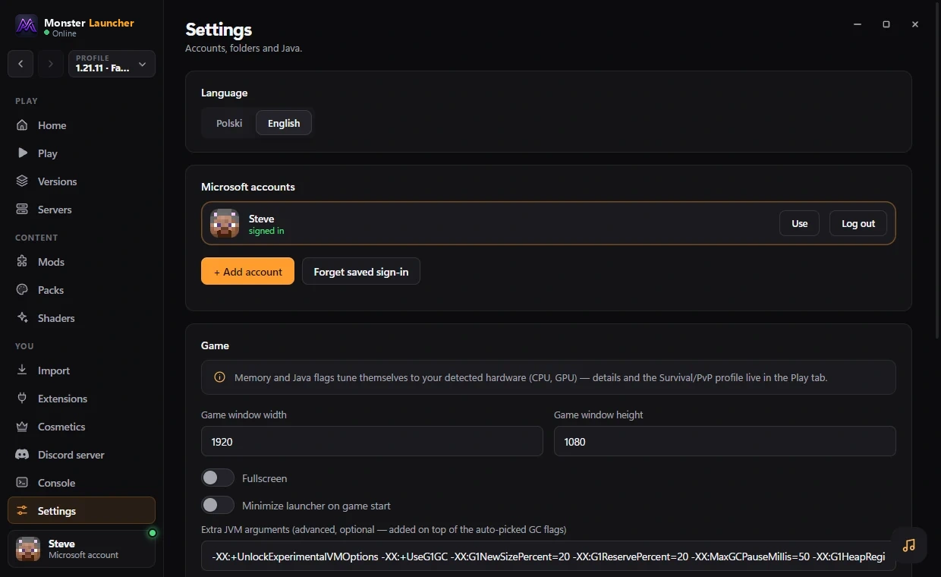Image resolution: width=941 pixels, height=577 pixels.
Task: Click the Packs palette icon
Action: pos(23,290)
